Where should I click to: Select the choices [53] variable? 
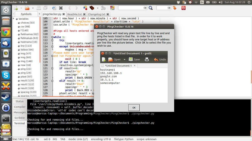pos(27,23)
